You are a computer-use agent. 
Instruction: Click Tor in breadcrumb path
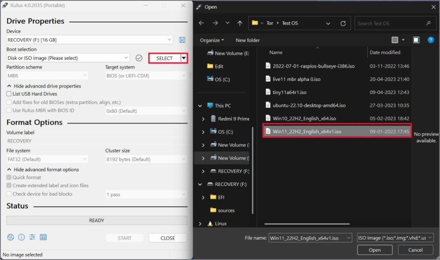click(x=270, y=23)
